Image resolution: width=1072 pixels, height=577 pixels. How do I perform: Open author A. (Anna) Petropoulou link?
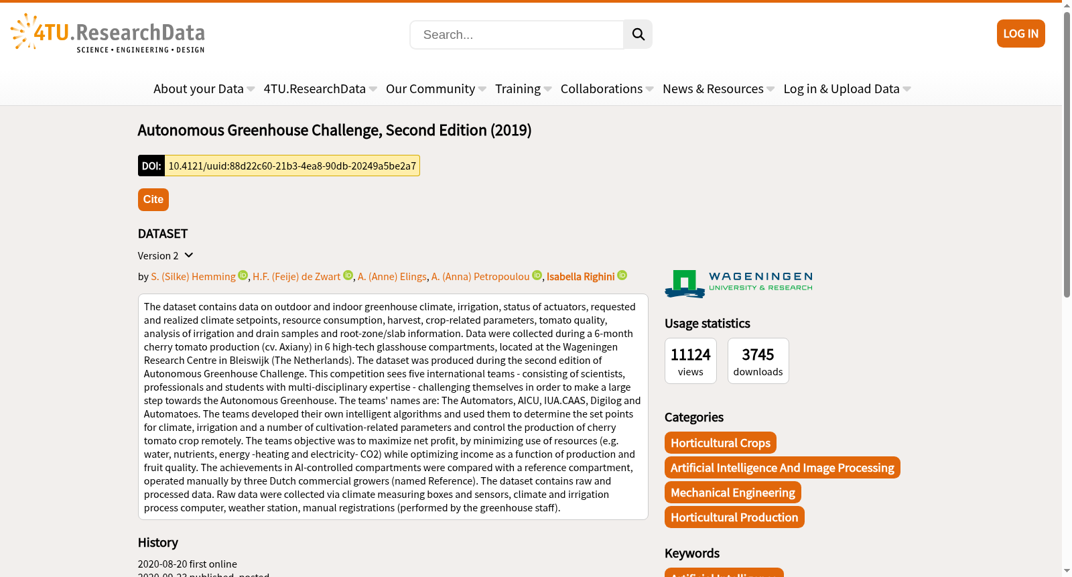480,277
